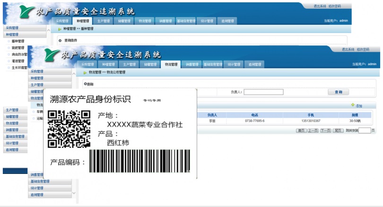The width and height of the screenshot is (383, 207).
Task: Open 基础信息管理 tab in back window
Action: click(186, 21)
